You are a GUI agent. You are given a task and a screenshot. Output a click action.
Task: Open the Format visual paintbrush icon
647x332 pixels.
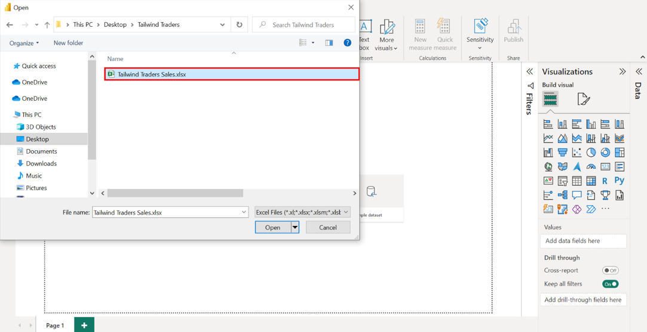[x=583, y=99]
